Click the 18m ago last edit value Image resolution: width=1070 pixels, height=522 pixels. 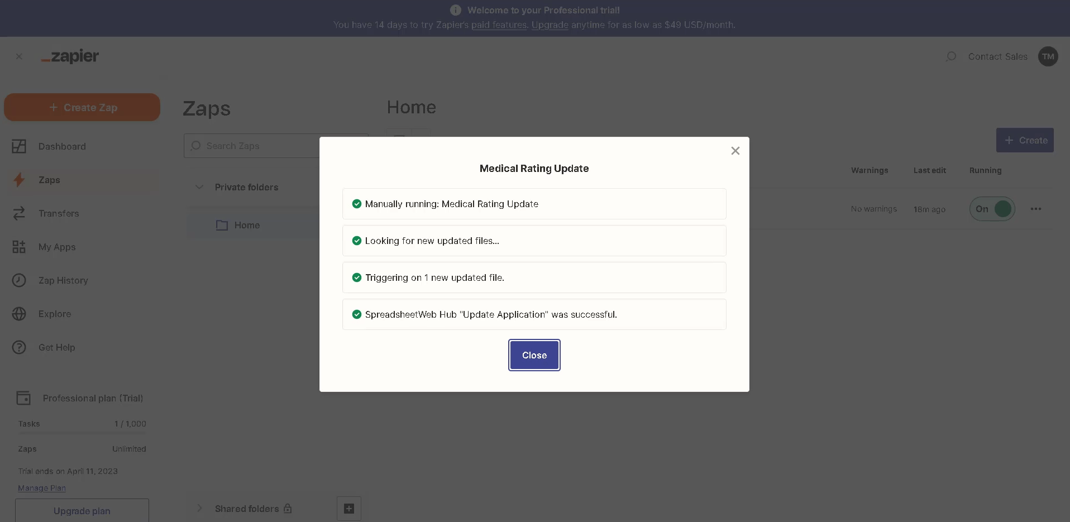(x=929, y=209)
